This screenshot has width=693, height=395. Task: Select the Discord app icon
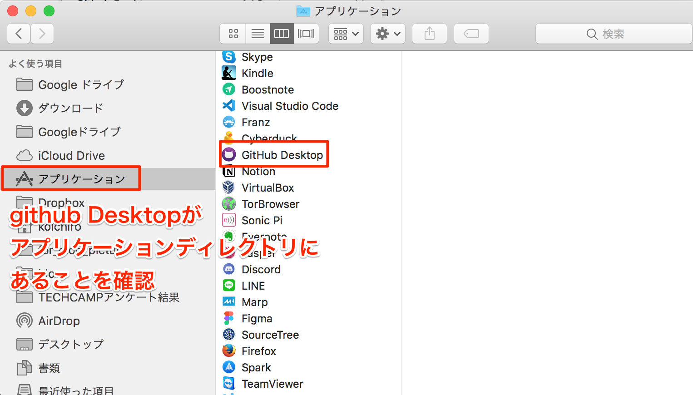click(x=229, y=269)
